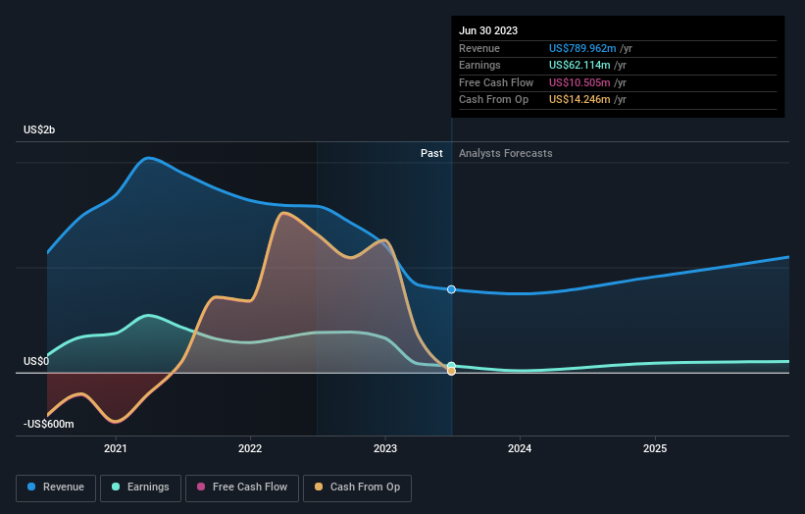Click the Analysts Forecasts label
The image size is (805, 514).
506,153
